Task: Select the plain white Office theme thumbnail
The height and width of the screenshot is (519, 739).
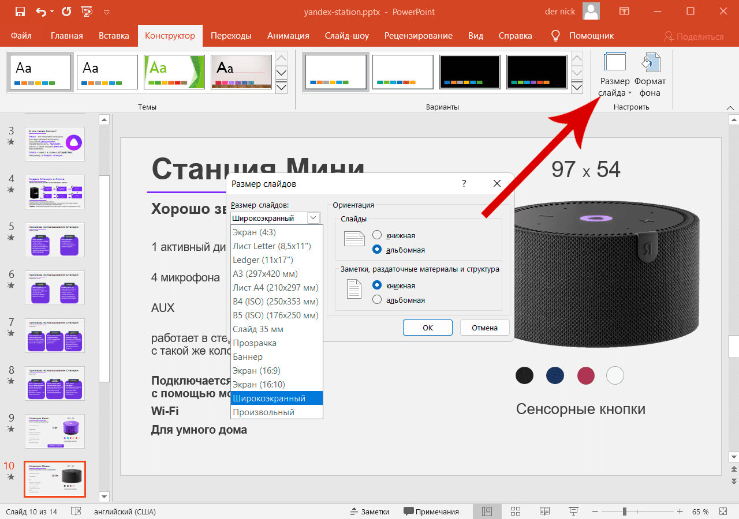Action: [x=40, y=72]
